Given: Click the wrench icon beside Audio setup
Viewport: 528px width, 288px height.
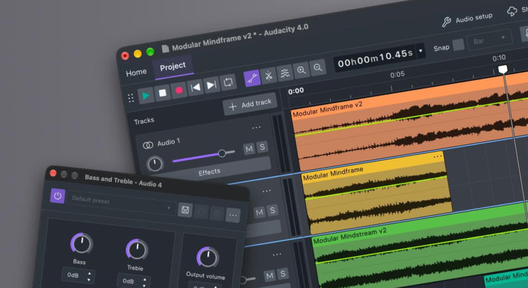Looking at the screenshot, I should (446, 22).
